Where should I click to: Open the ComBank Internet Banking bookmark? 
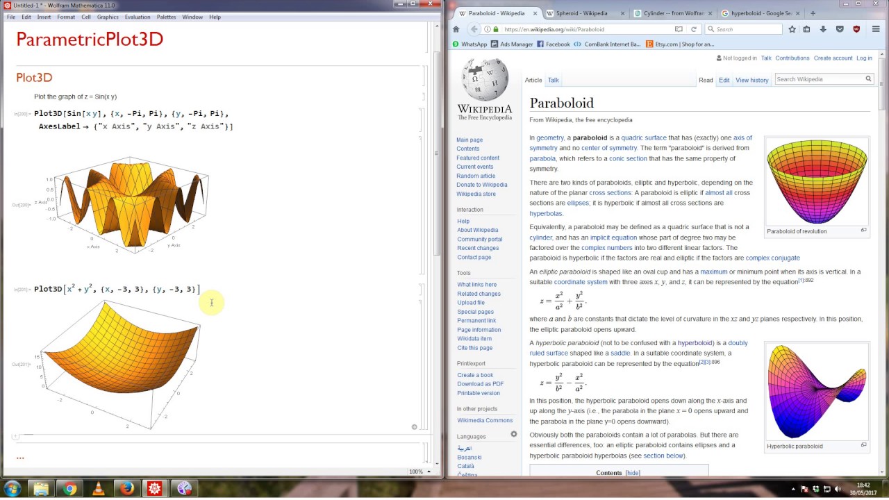(x=608, y=44)
